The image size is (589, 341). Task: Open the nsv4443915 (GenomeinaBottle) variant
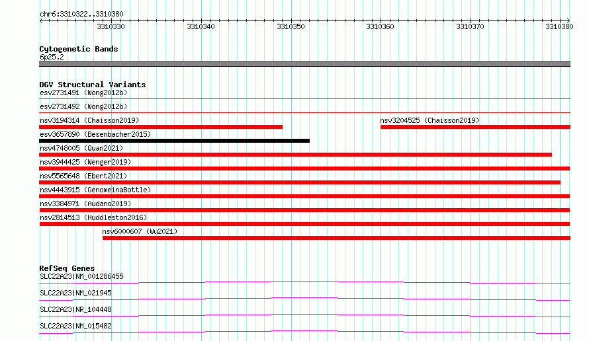pyautogui.click(x=95, y=190)
